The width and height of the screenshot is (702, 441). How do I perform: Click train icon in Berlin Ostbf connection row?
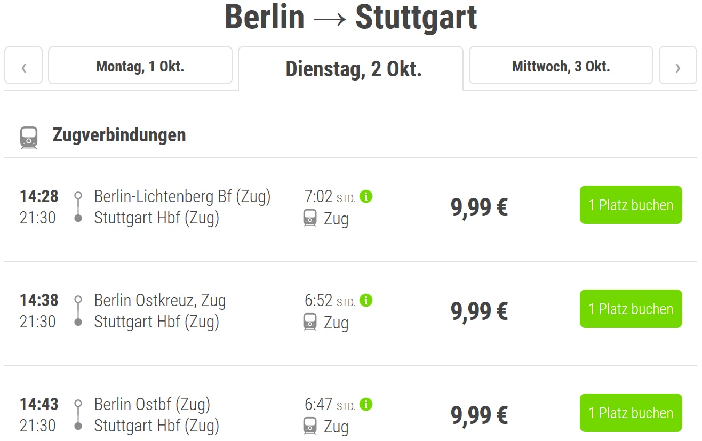[x=310, y=426]
